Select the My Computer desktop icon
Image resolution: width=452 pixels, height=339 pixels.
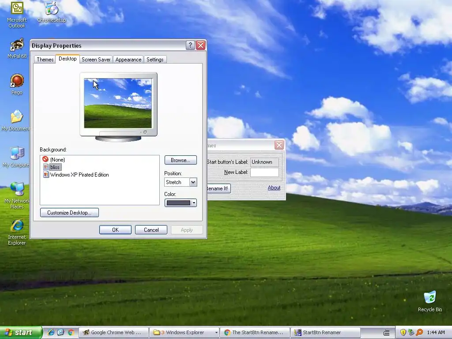[x=16, y=157]
